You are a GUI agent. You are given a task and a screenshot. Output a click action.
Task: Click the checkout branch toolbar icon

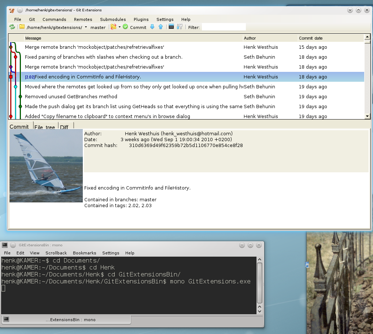point(114,27)
